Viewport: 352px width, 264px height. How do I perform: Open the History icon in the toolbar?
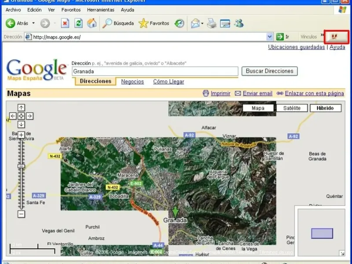tap(180, 23)
